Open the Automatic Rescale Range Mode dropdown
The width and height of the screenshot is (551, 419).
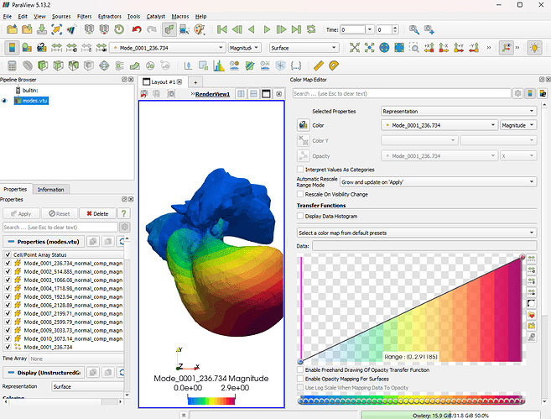(438, 182)
